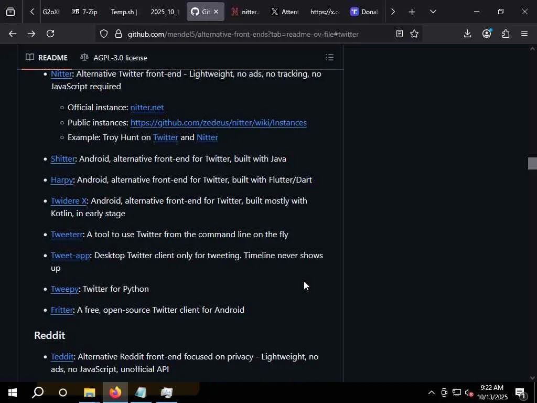Switch to the G2oX tab
537x403 pixels.
pyautogui.click(x=51, y=12)
